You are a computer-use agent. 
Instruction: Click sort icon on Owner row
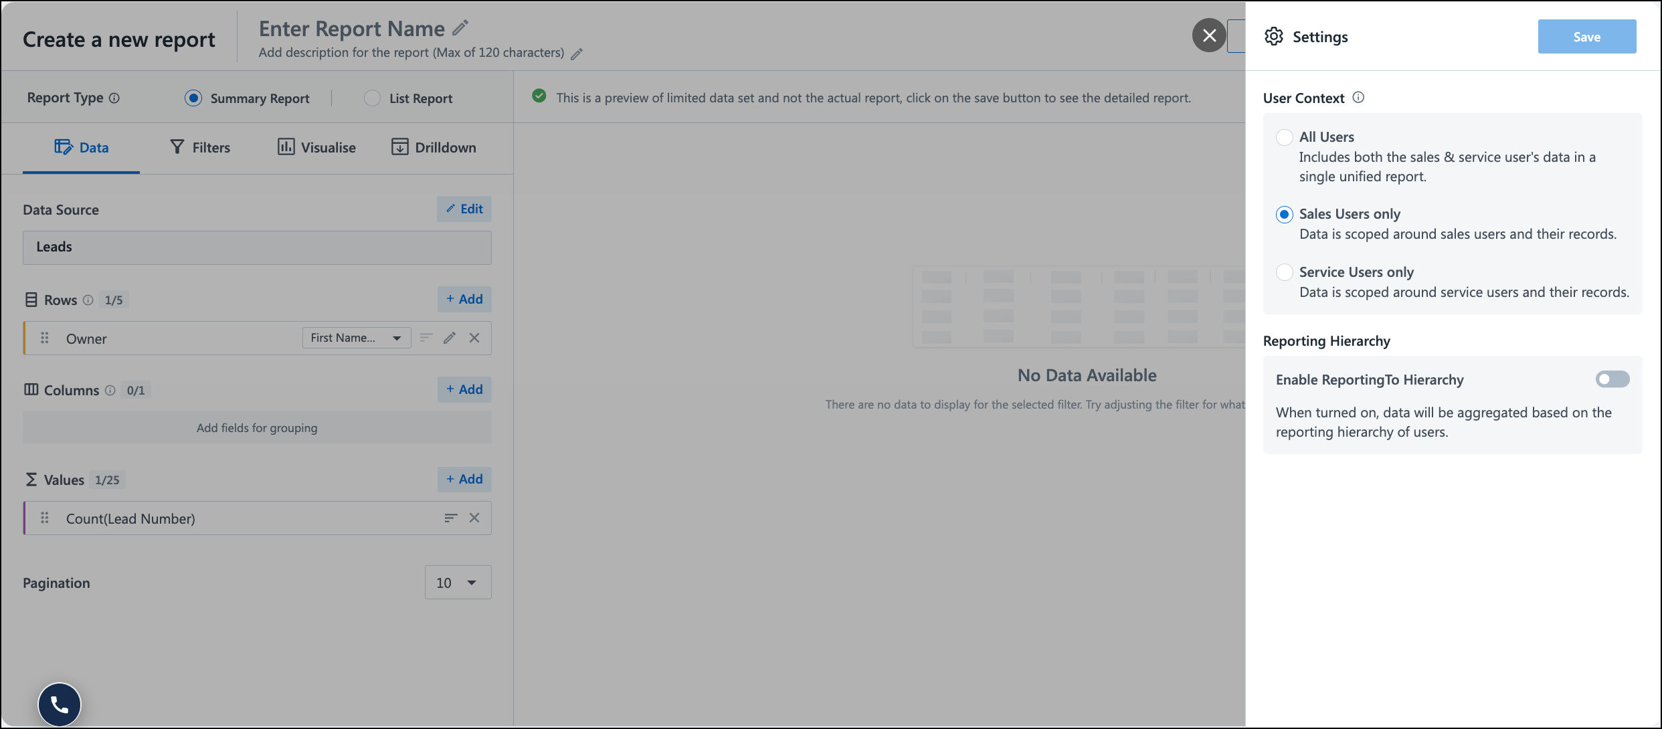click(426, 338)
